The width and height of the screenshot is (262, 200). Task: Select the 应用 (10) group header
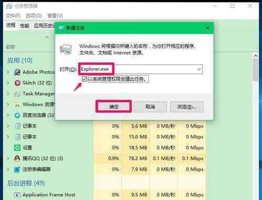[20, 60]
